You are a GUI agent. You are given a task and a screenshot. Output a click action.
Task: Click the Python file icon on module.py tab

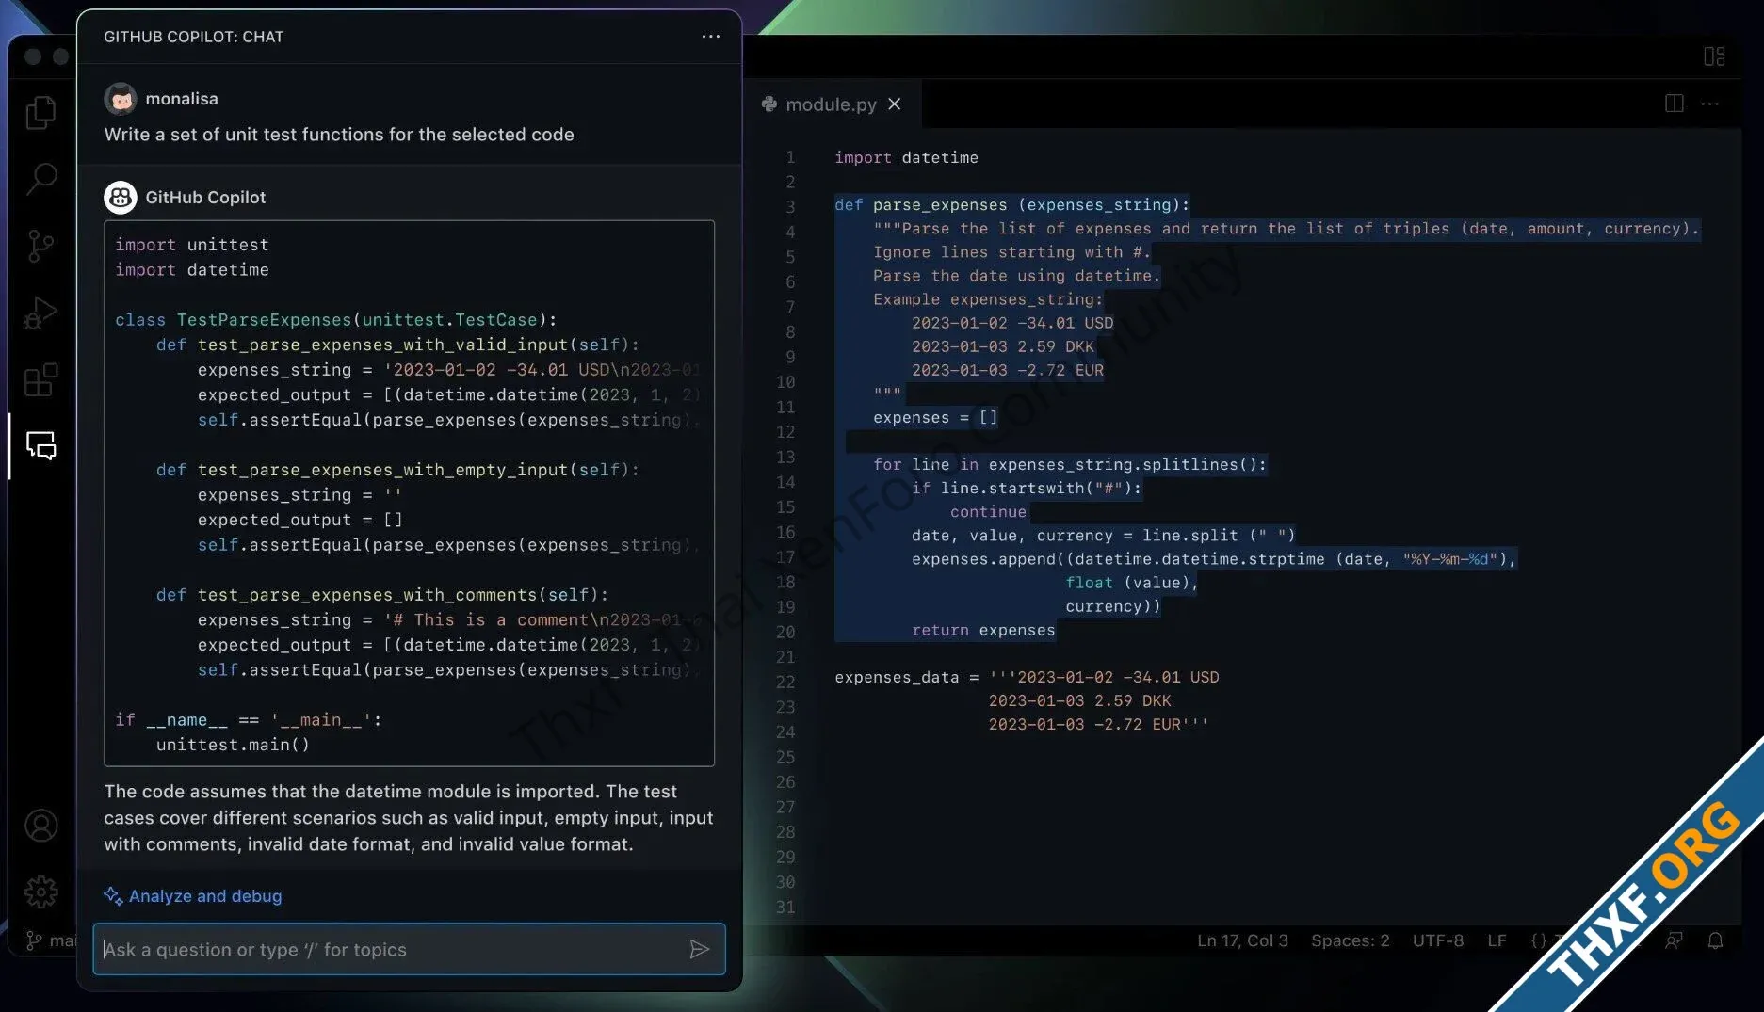[769, 104]
